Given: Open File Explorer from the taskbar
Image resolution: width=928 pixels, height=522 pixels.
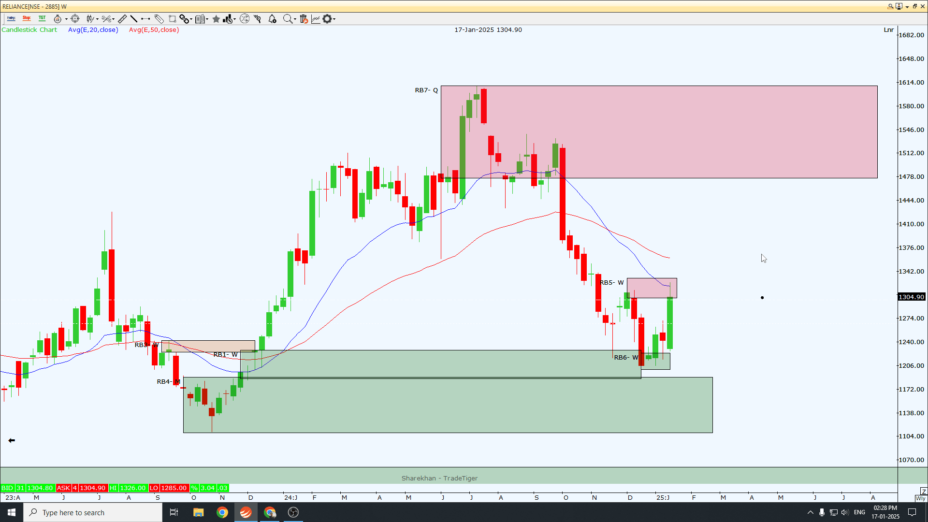Looking at the screenshot, I should click(198, 512).
